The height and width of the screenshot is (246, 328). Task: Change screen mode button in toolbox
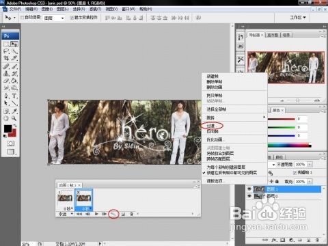point(11,152)
